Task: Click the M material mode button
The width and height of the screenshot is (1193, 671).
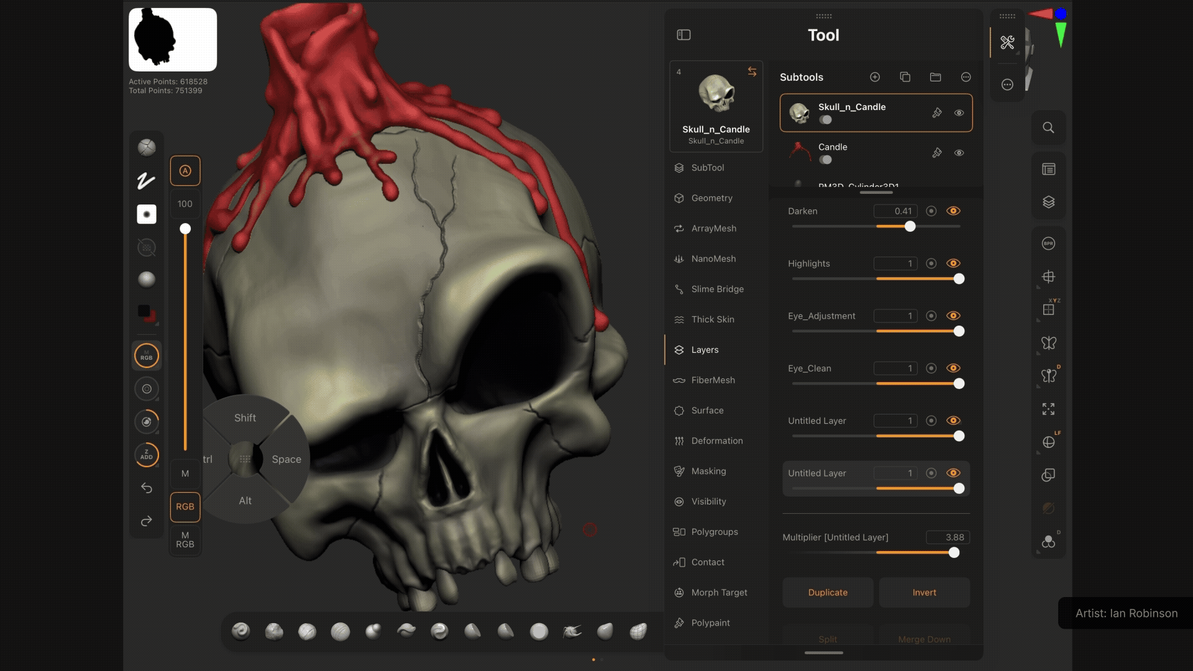Action: coord(185,473)
